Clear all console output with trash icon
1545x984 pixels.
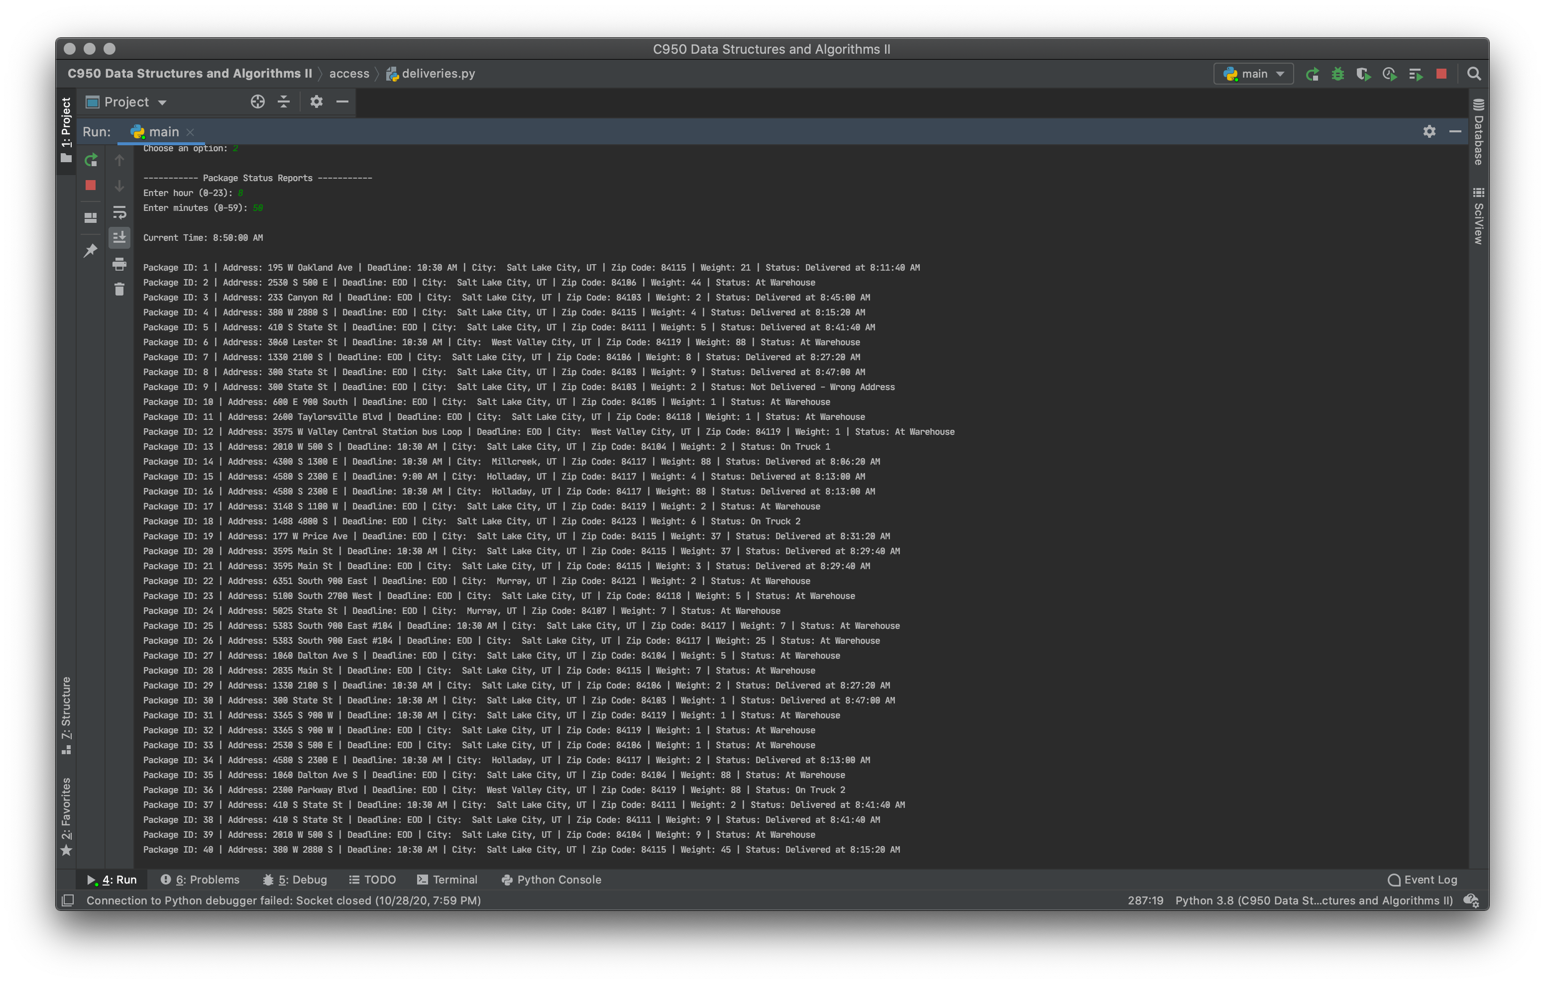119,290
